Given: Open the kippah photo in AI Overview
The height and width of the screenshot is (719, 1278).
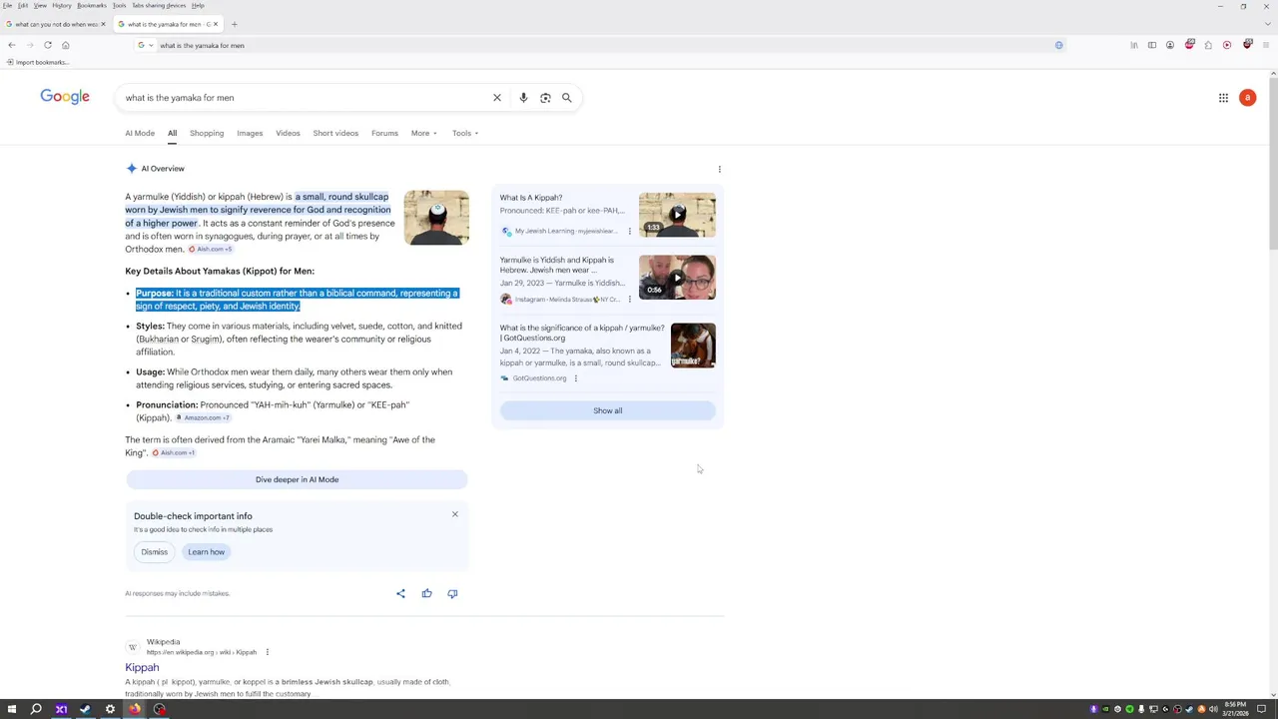Looking at the screenshot, I should pos(436,217).
